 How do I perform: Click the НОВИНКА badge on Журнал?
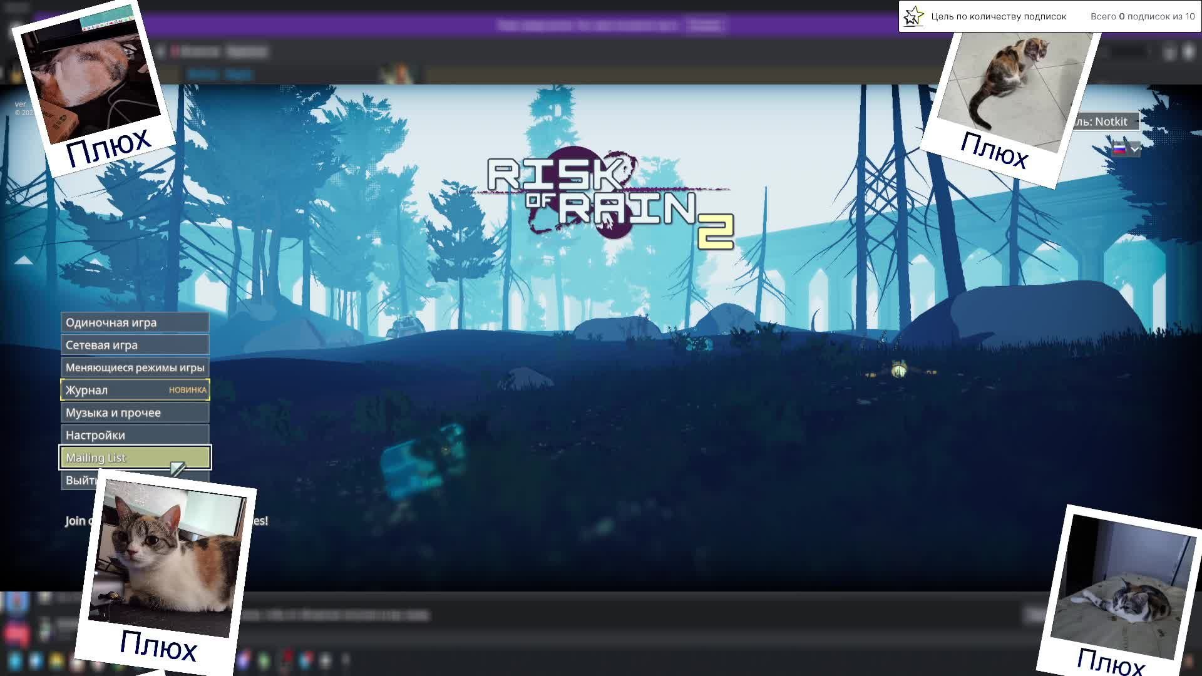187,390
